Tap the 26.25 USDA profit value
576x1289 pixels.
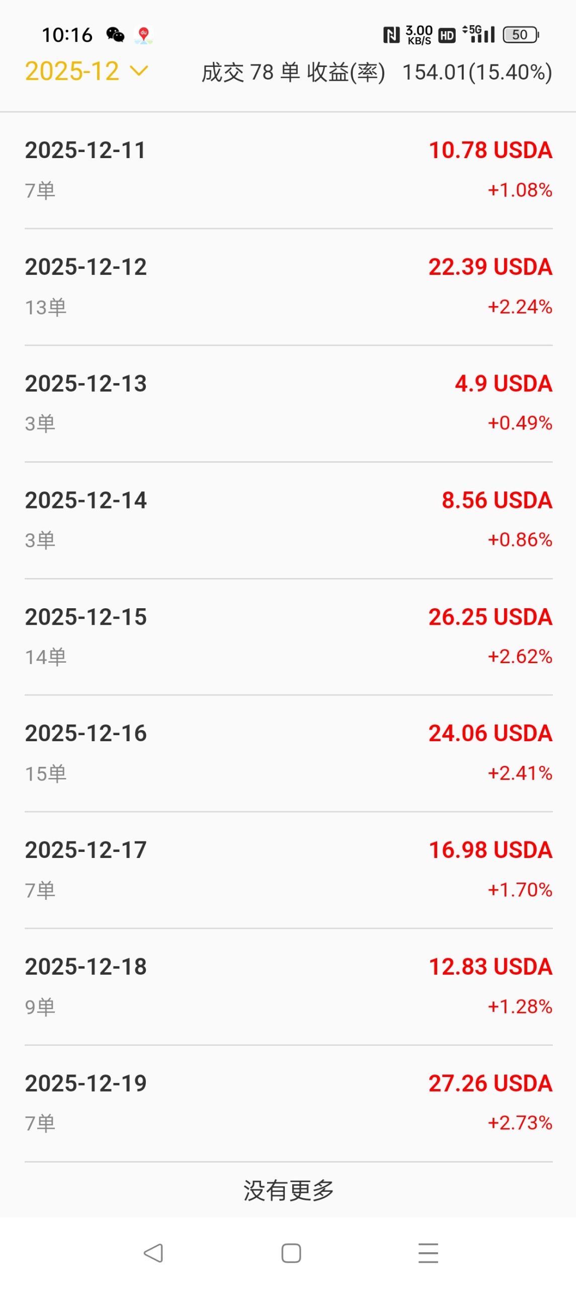(x=490, y=617)
